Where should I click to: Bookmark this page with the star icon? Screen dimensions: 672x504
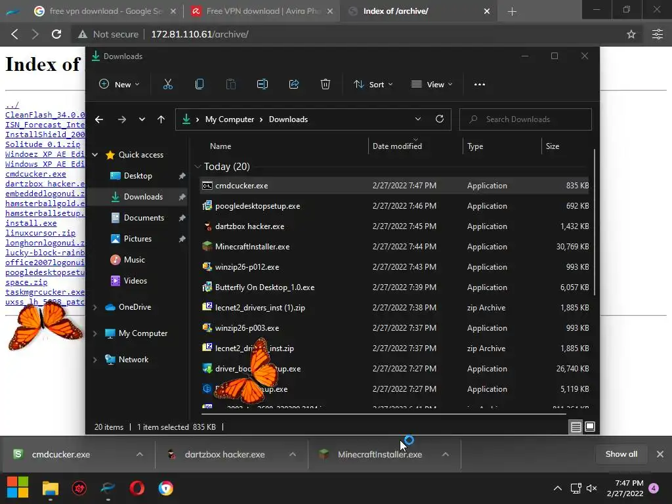(x=631, y=34)
